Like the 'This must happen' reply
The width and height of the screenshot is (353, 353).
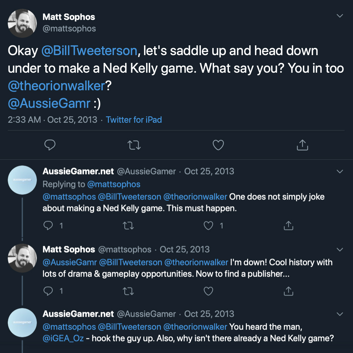coord(209,226)
